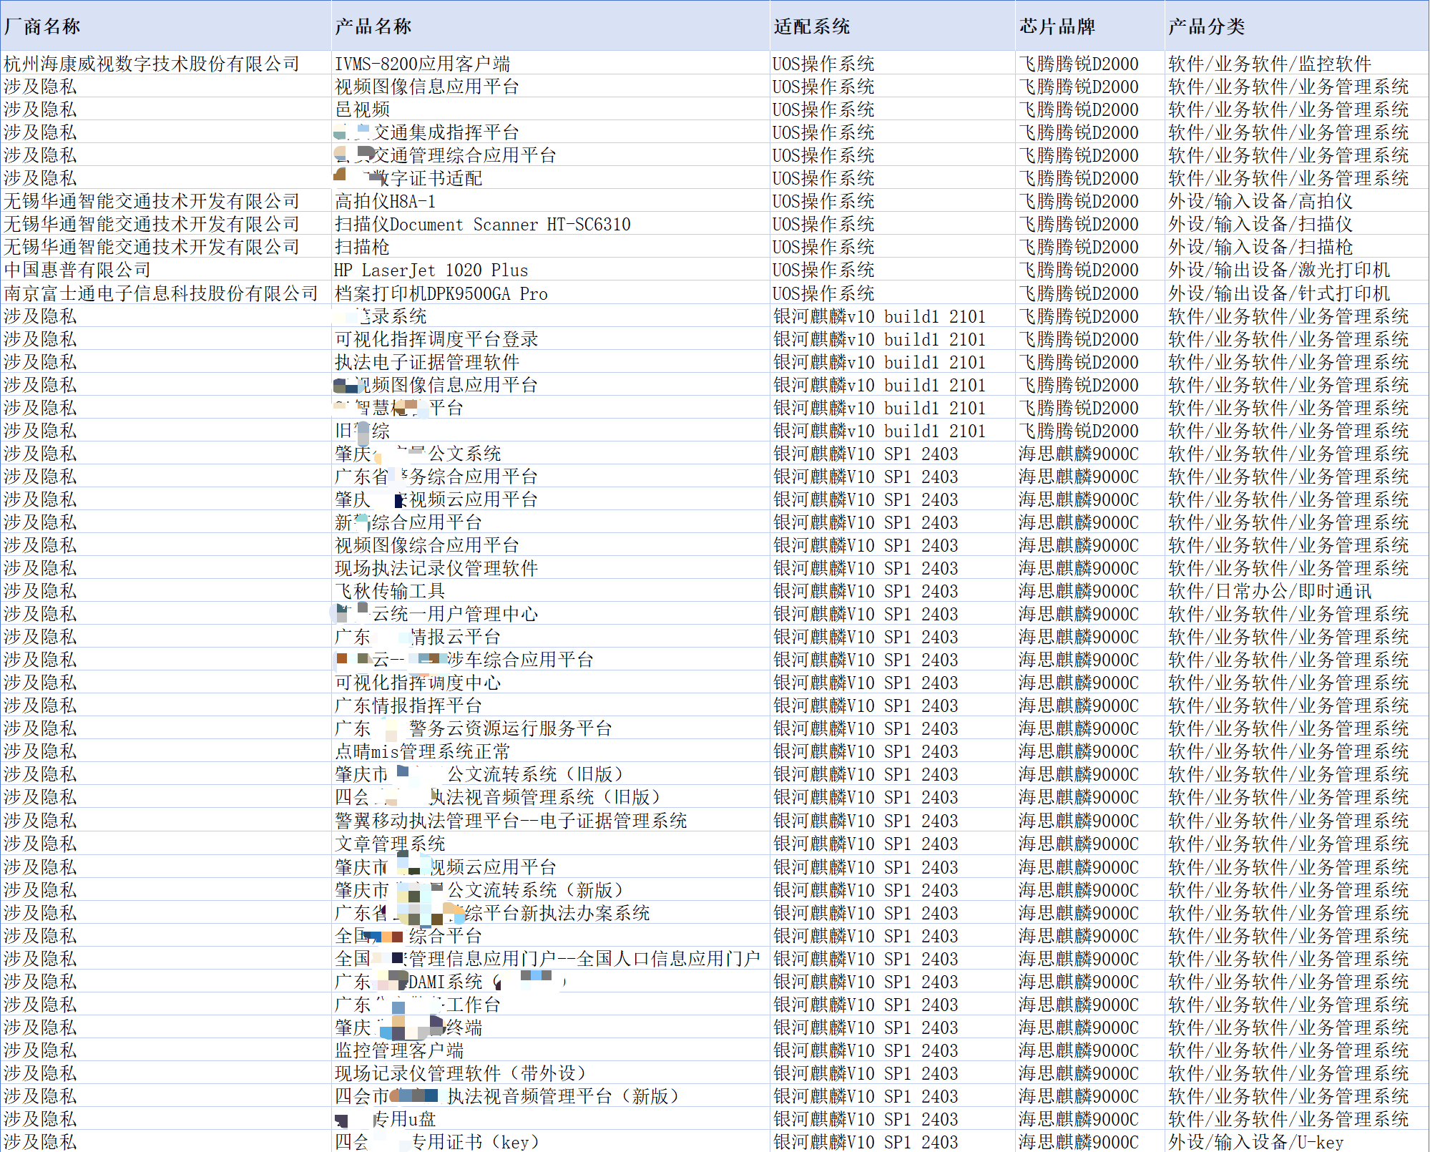1430x1152 pixels.
Task: Select the 飞秋传输工具 product cell
Action: click(x=390, y=591)
